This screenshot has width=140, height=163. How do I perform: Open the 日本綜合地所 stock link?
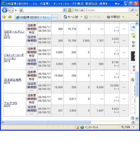pos(13,80)
